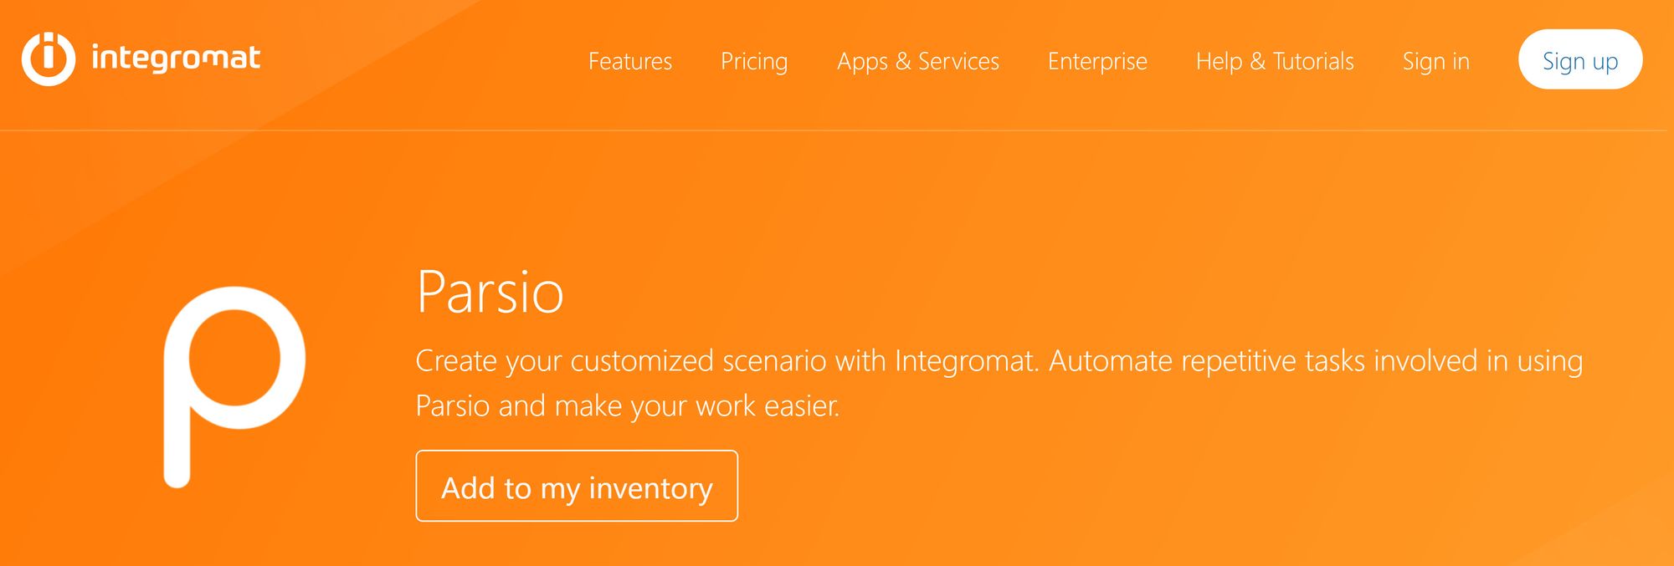Click the Parsio heading title
This screenshot has height=566, width=1674.
tap(490, 293)
